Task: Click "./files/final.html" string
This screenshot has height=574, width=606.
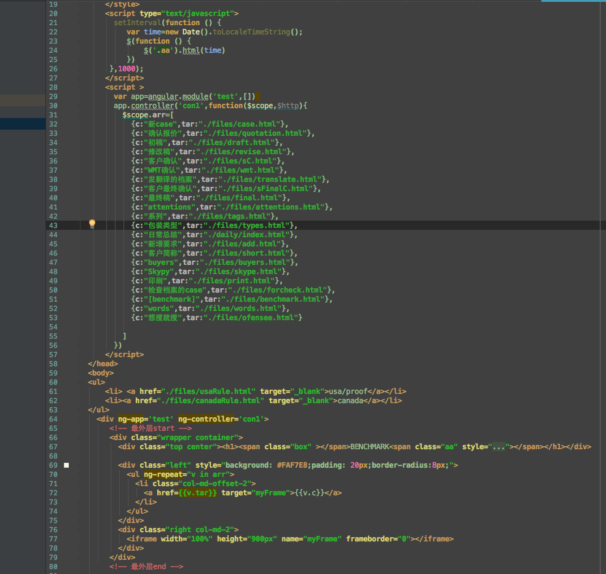Action: (239, 199)
